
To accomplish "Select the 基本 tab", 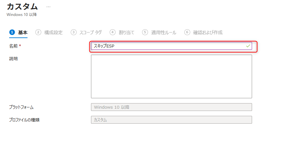I will click(x=23, y=32).
